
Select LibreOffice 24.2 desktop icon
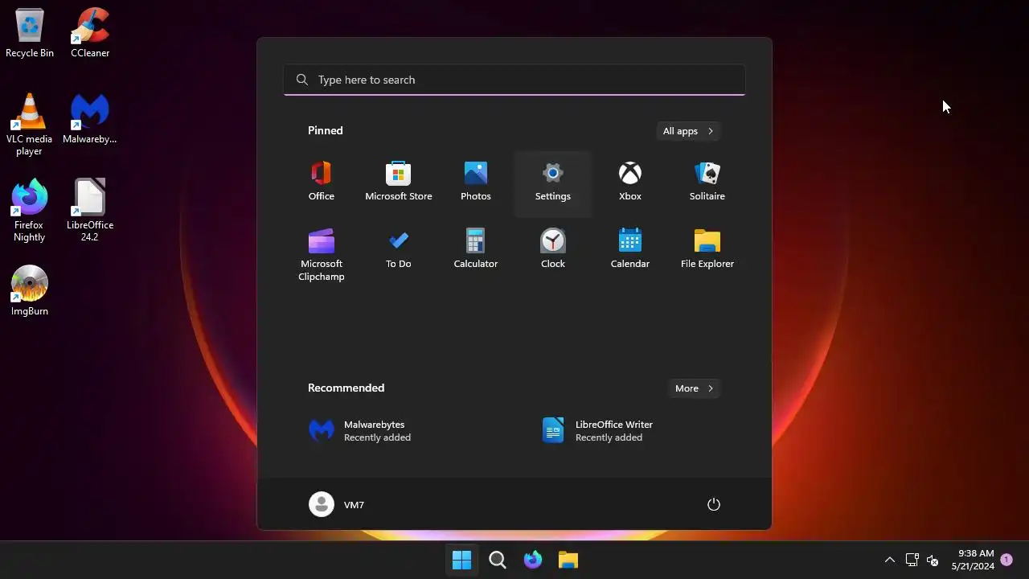[90, 211]
